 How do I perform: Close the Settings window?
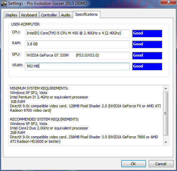[168, 2]
